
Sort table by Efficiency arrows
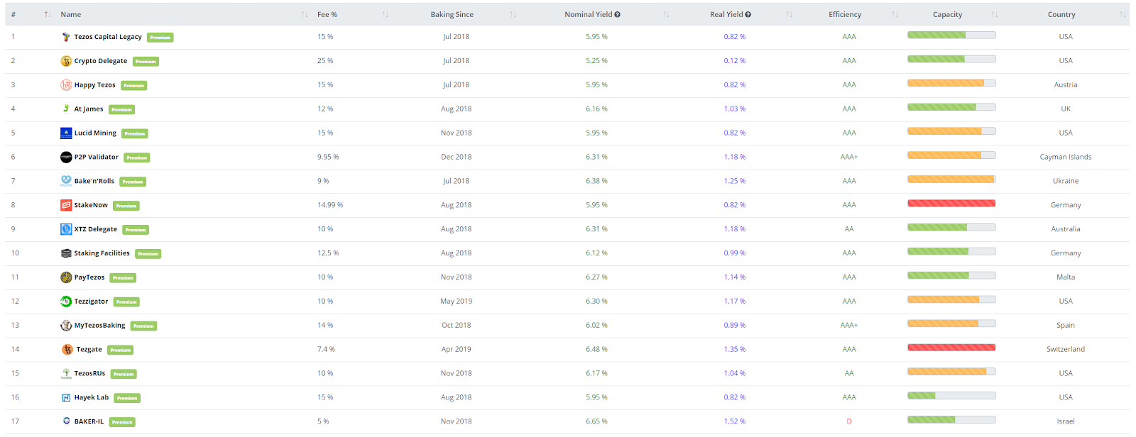click(895, 14)
